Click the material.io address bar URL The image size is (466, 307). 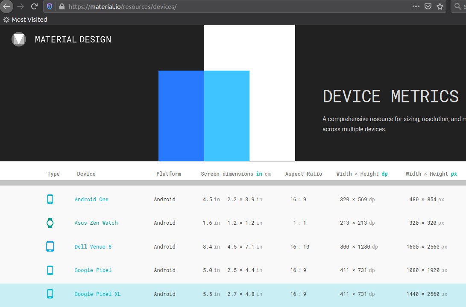[x=123, y=6]
